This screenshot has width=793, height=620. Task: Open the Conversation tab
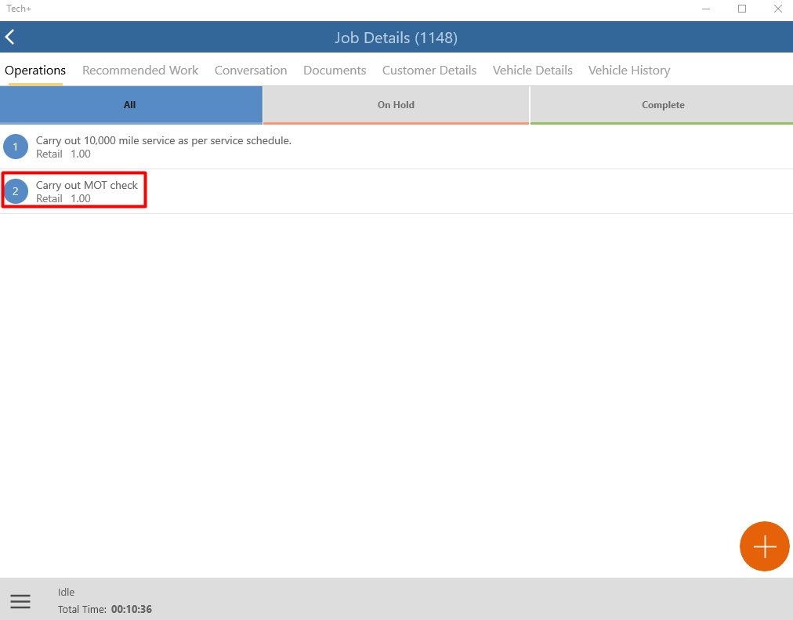click(x=250, y=71)
